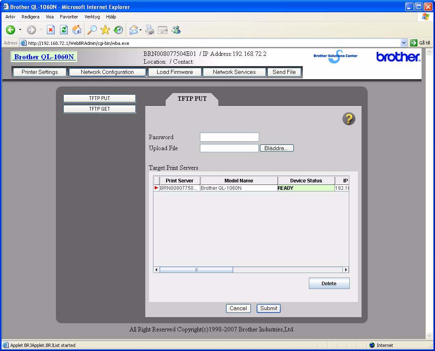
Task: Click the IP column header
Action: [x=342, y=181]
